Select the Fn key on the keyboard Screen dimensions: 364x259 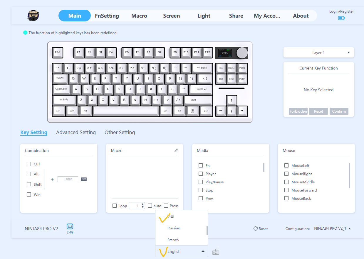click(179, 111)
